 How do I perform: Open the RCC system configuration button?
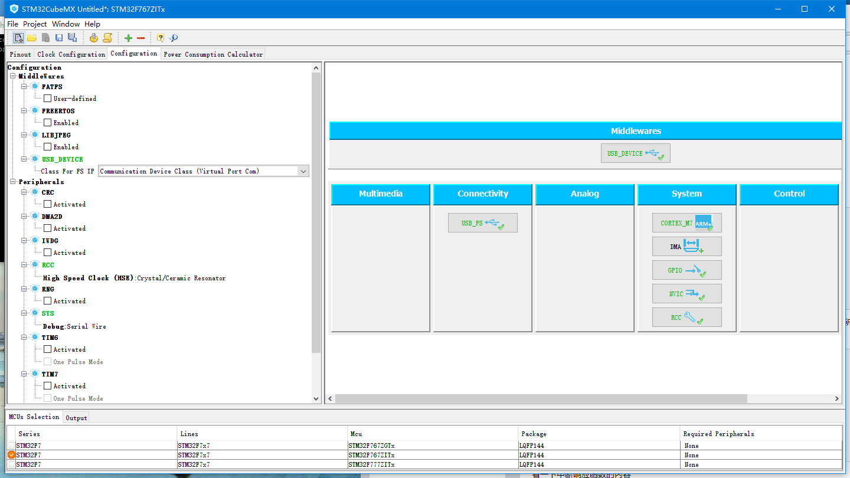coord(687,317)
